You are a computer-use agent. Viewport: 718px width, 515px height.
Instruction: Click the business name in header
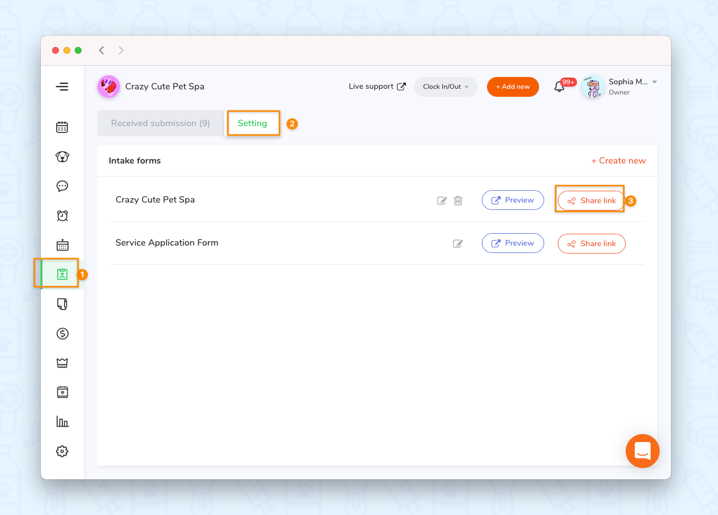click(x=165, y=87)
